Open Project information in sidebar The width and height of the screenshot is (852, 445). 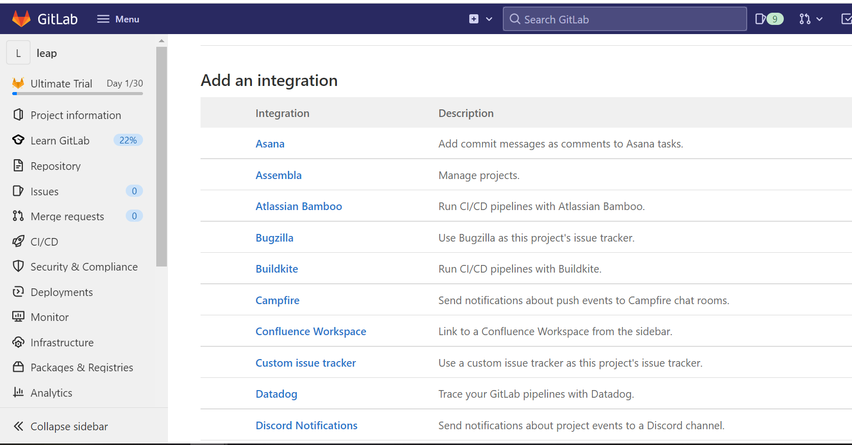[75, 115]
